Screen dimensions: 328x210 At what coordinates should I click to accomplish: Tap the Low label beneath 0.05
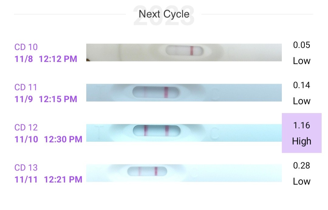point(302,61)
